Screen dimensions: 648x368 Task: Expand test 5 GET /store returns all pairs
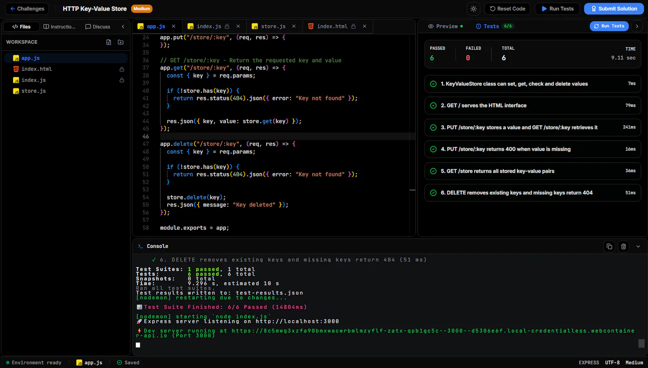[533, 171]
